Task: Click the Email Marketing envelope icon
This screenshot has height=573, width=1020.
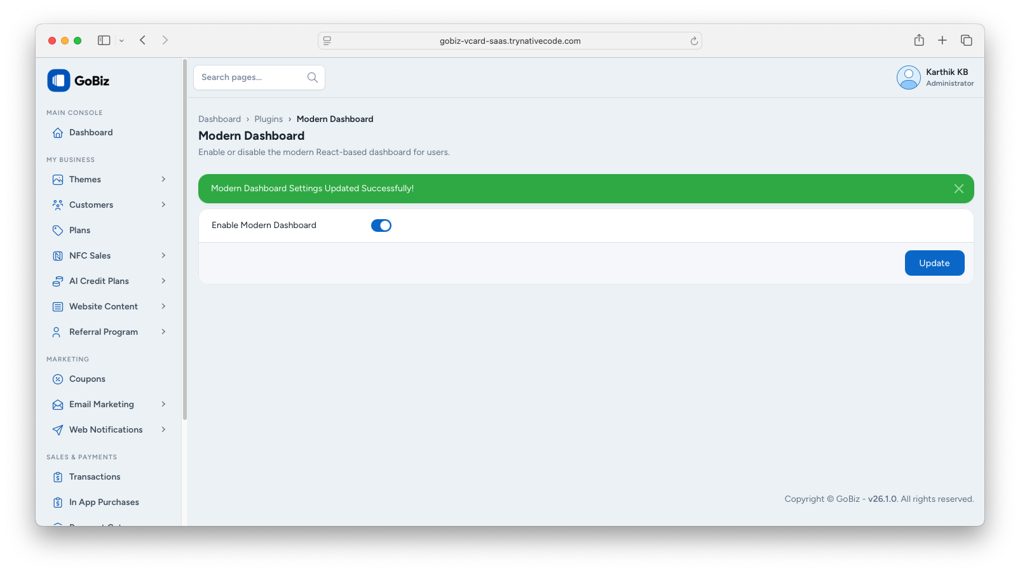Action: click(x=58, y=405)
